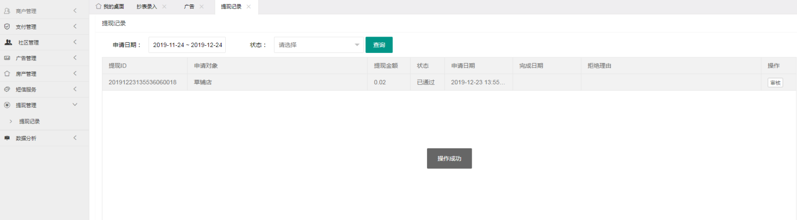Close the 提现记录 tab
The image size is (797, 220).
[x=249, y=7]
